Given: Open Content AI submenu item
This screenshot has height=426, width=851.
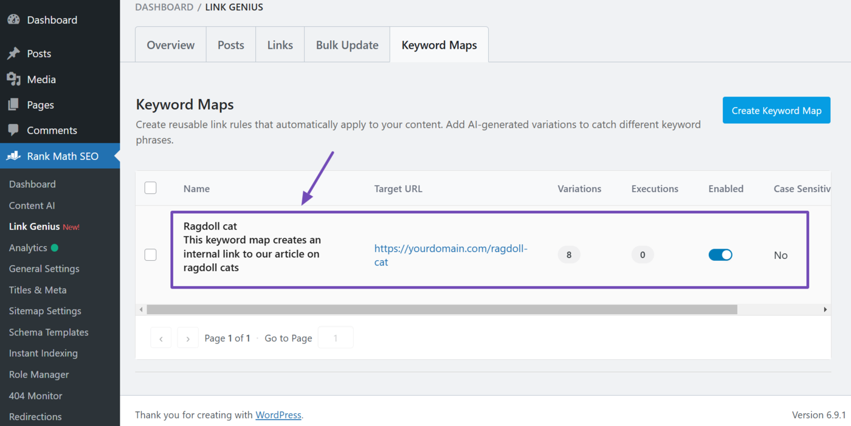Looking at the screenshot, I should click(x=32, y=205).
